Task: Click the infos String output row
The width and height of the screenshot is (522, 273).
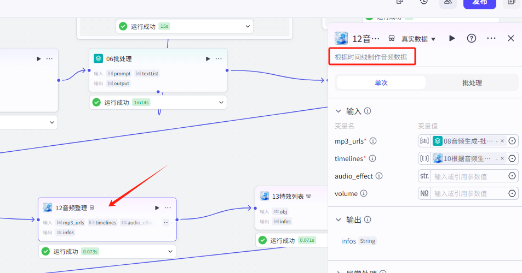Action: 359,241
